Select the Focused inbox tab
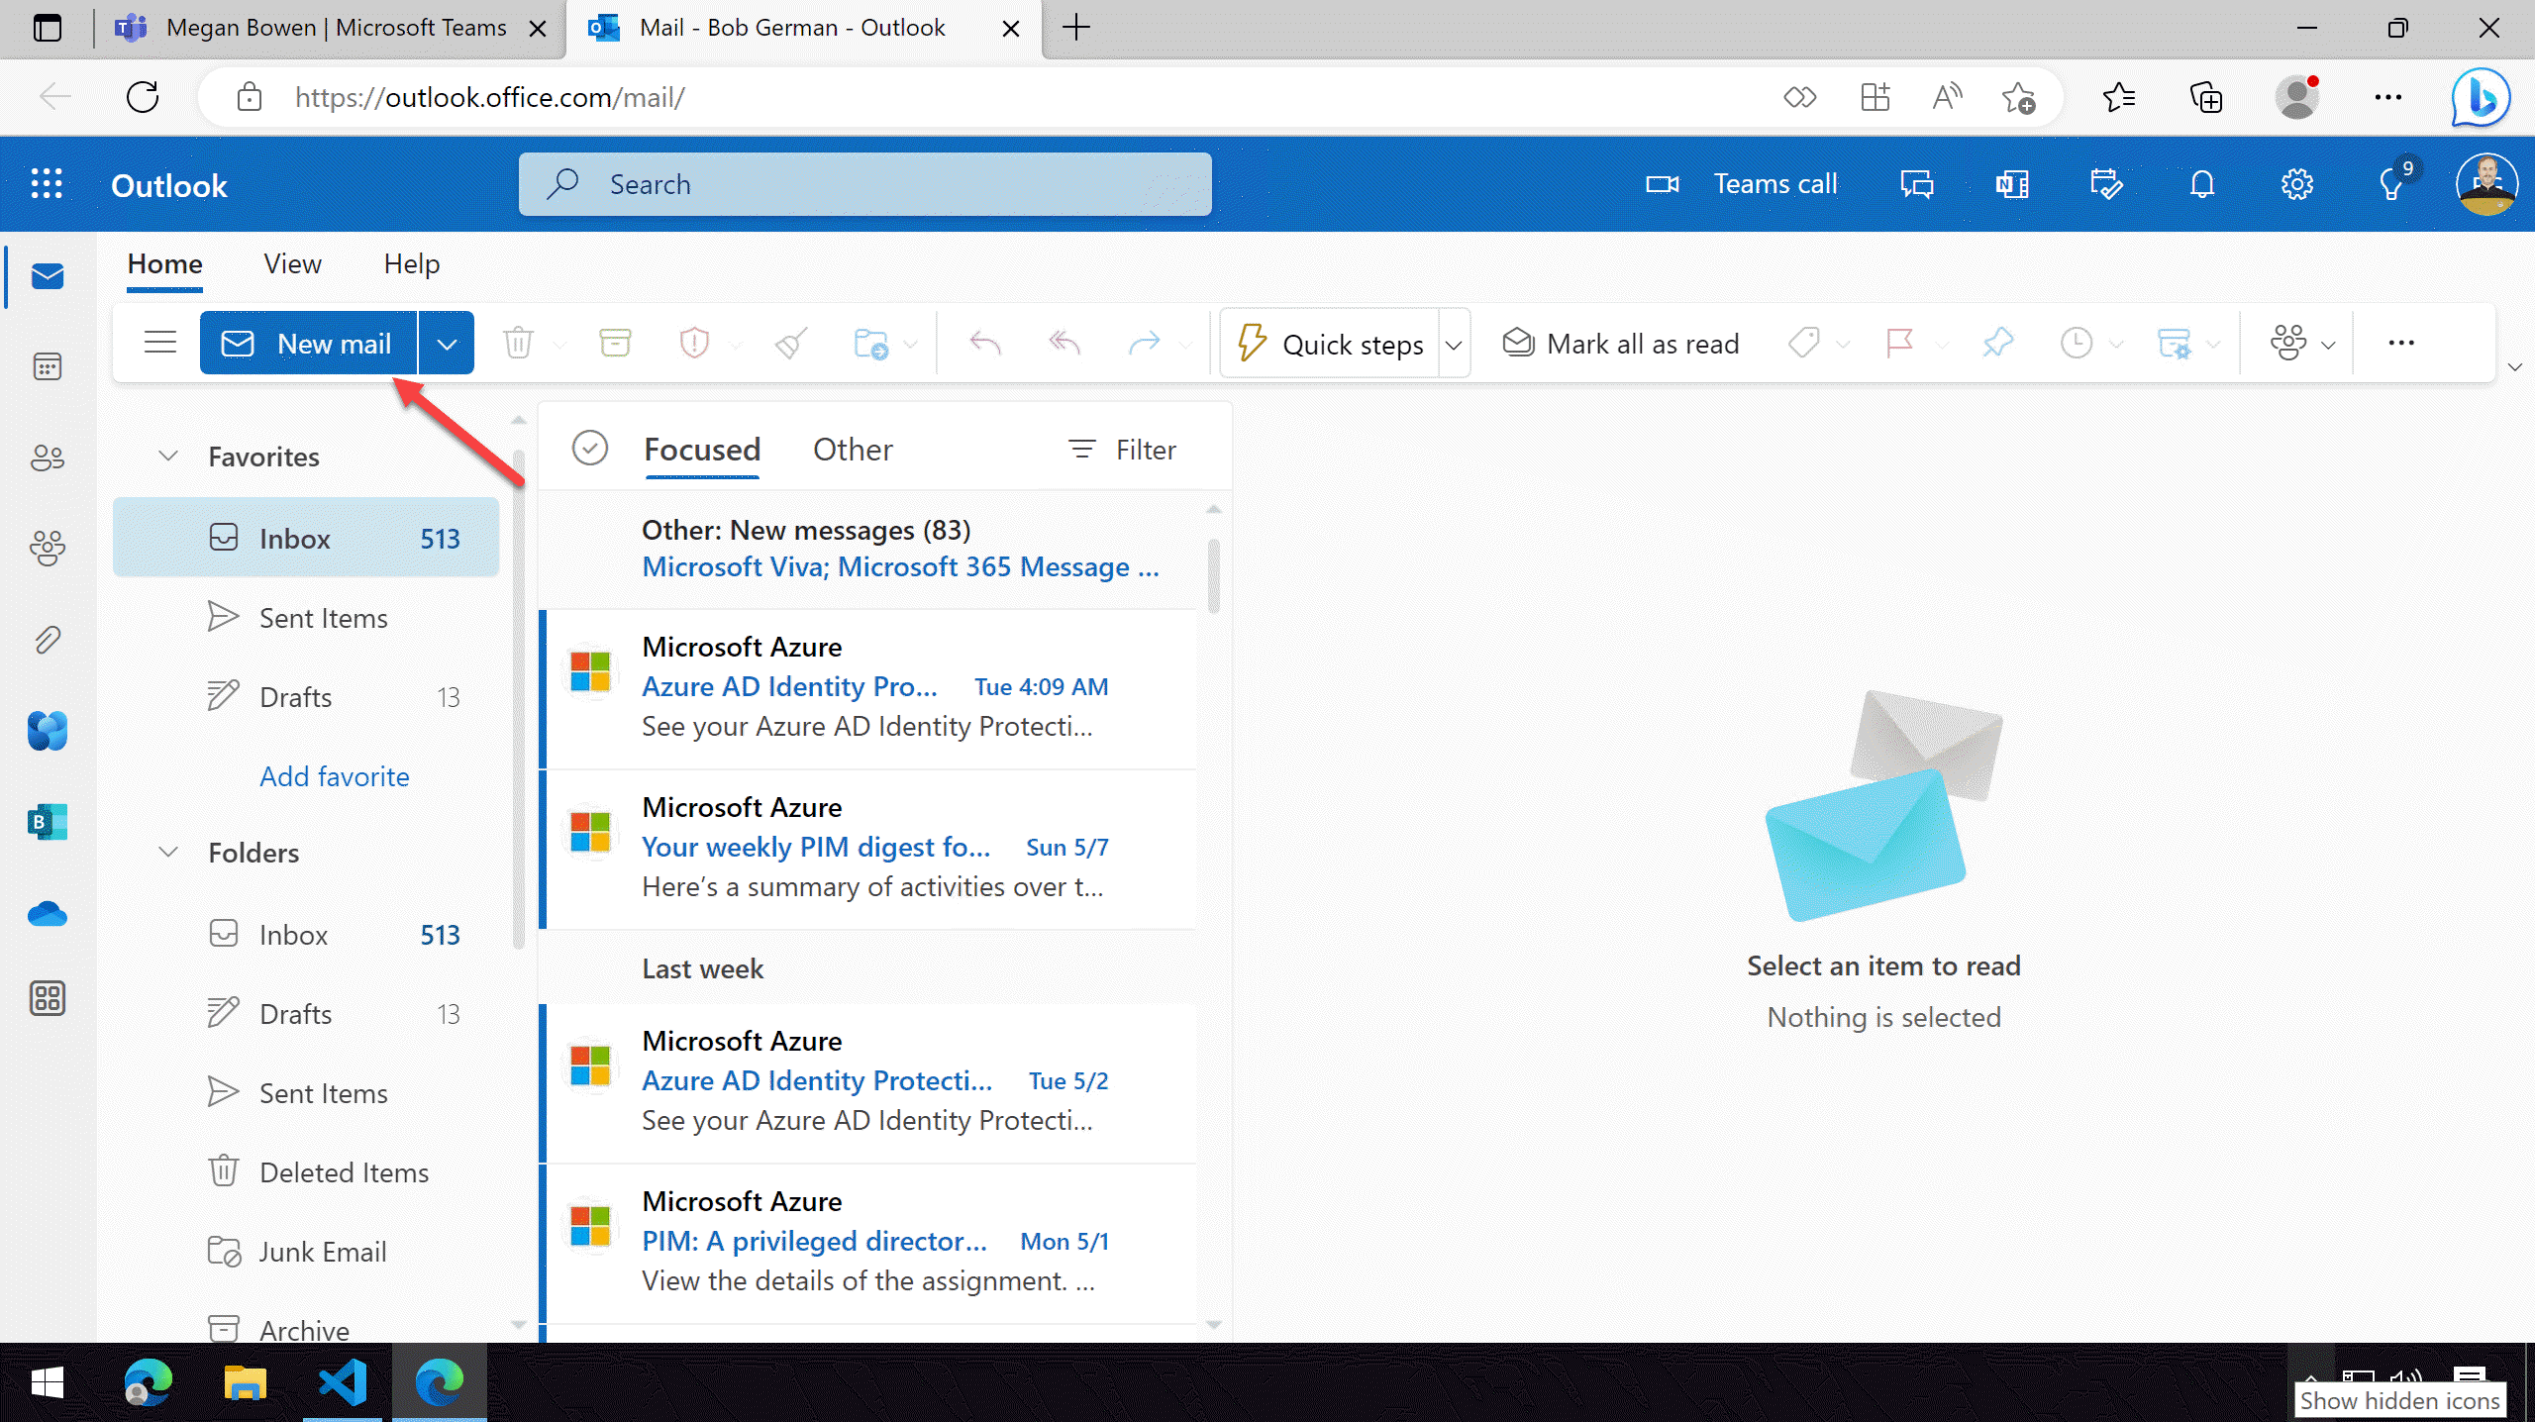This screenshot has width=2535, height=1422. 702,450
